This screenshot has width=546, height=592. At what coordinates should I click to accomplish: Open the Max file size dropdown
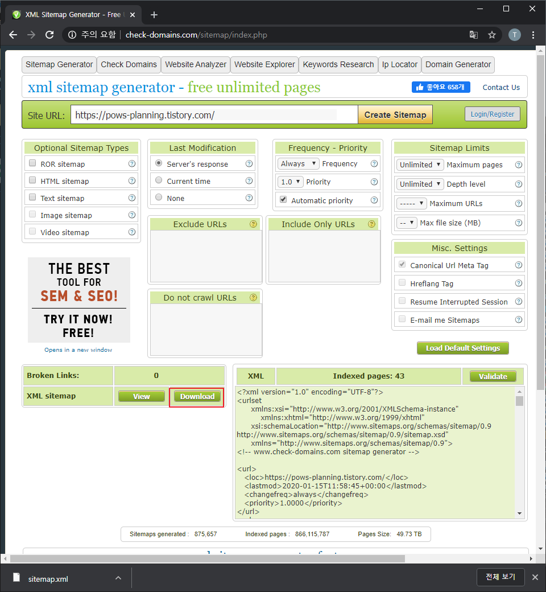(407, 223)
